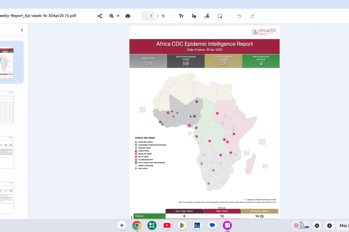This screenshot has width=349, height=232.
Task: Select the freehand Draw tool
Action: [x=194, y=16]
